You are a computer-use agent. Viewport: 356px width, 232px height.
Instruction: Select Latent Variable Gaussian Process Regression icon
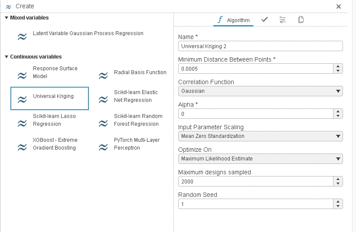[22, 37]
